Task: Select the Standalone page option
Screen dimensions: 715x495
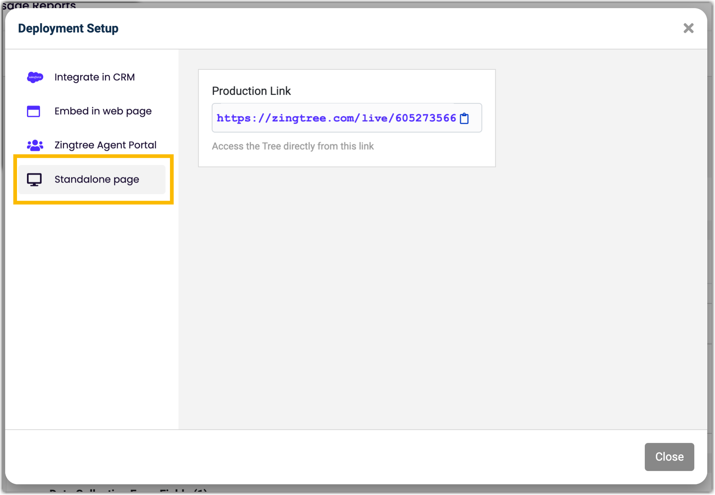Action: (x=97, y=180)
